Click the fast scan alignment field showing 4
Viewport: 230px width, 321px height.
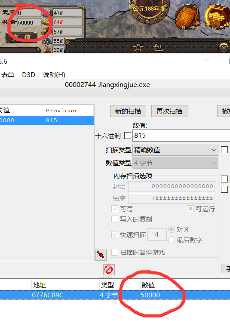point(157,235)
